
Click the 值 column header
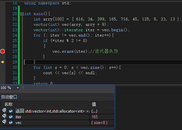click(94, 104)
